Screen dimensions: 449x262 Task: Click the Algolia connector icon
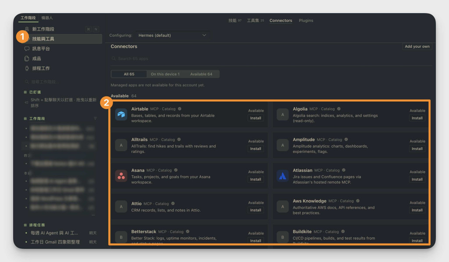click(283, 114)
